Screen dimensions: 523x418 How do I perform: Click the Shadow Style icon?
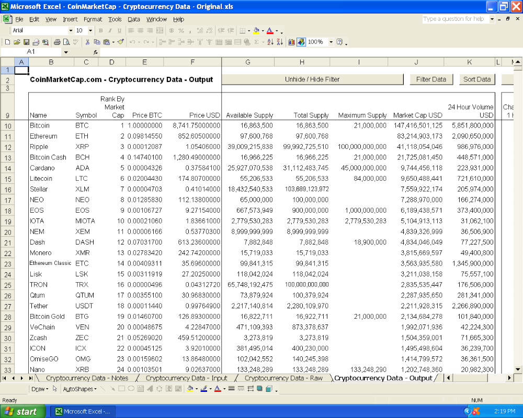[x=259, y=389]
